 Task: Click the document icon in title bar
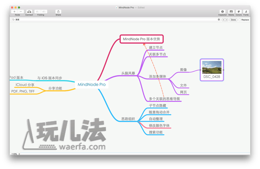pos(117,8)
